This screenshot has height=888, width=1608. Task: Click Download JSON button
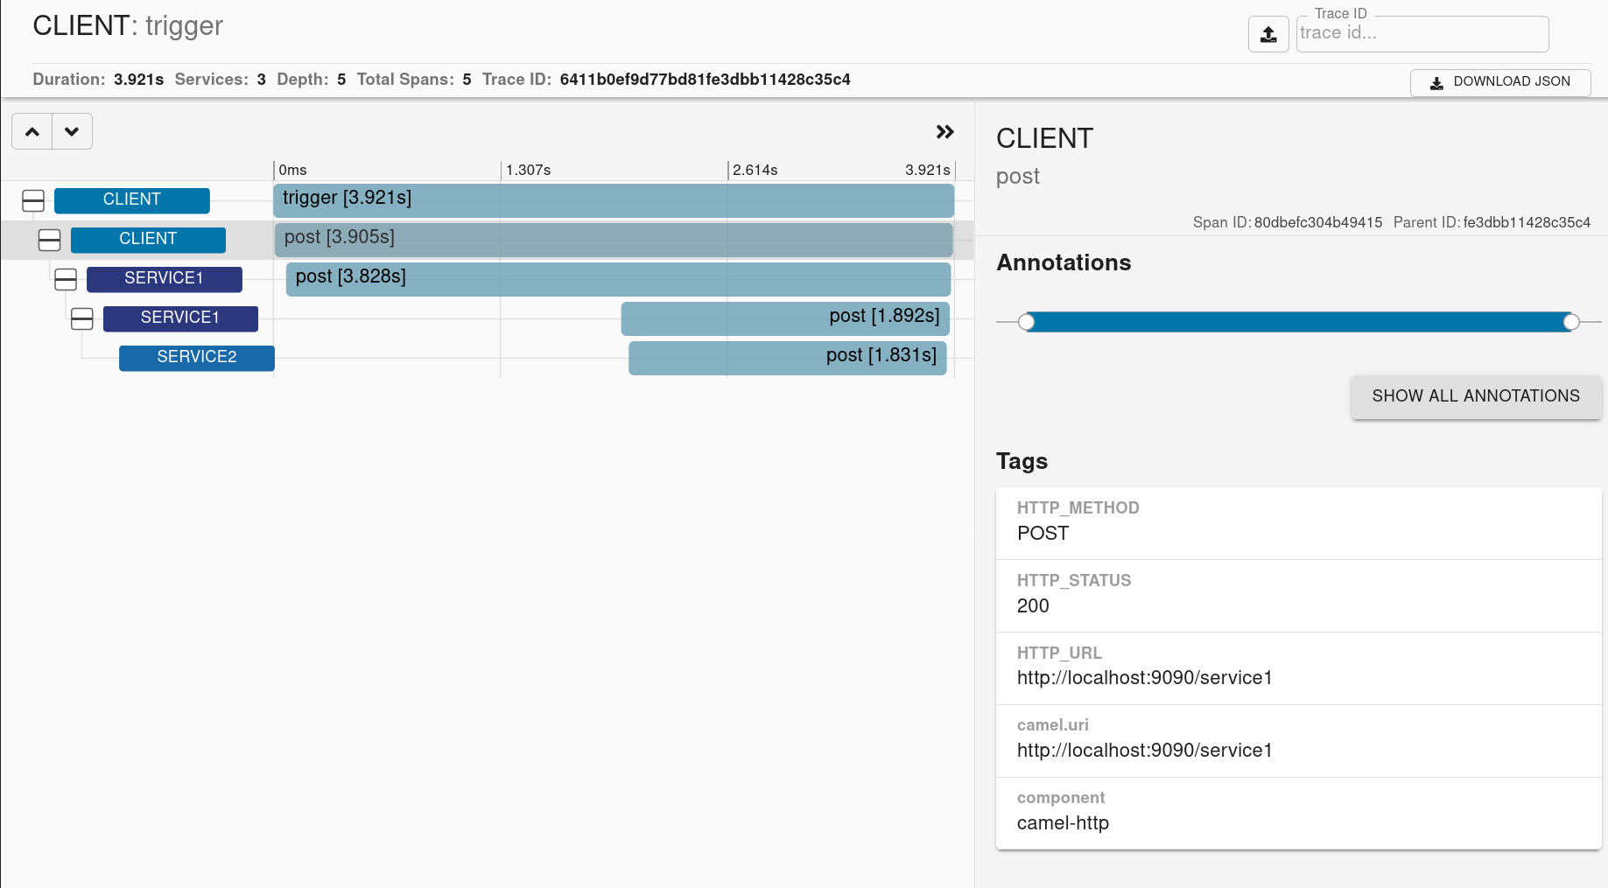click(x=1499, y=82)
